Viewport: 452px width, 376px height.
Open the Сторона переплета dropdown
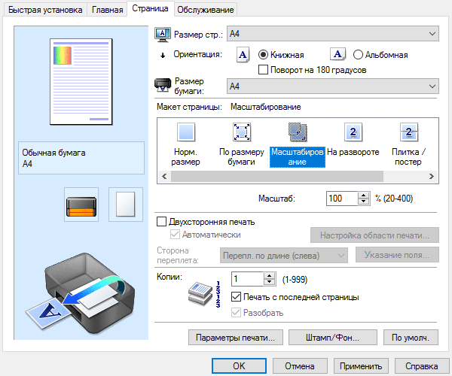coord(284,255)
